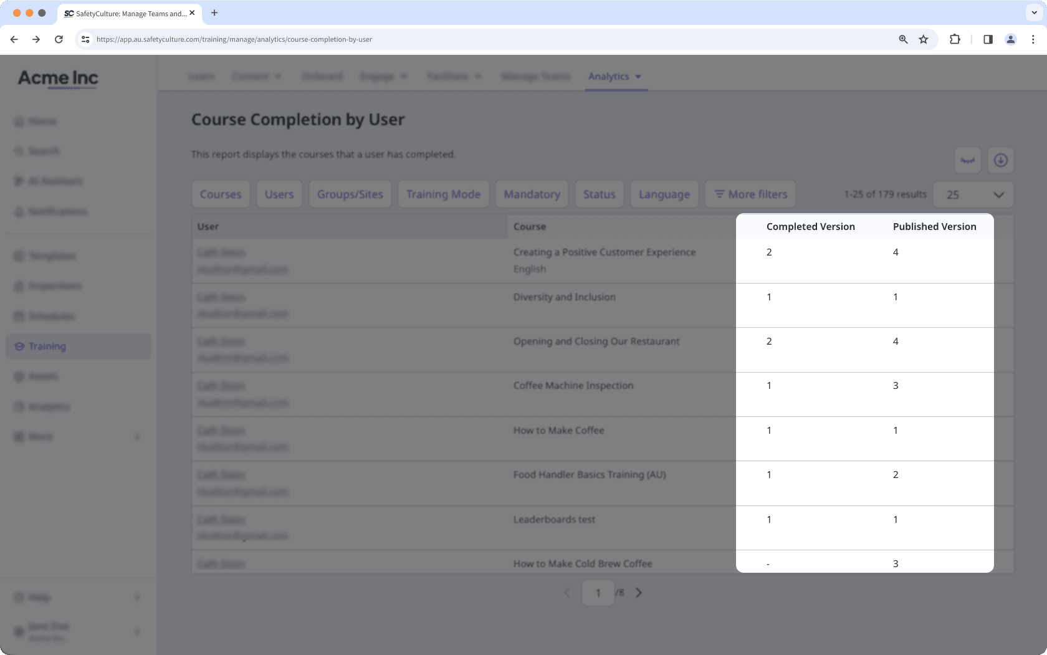This screenshot has width=1047, height=655.
Task: Select the Learn navigation tab
Action: (x=201, y=76)
